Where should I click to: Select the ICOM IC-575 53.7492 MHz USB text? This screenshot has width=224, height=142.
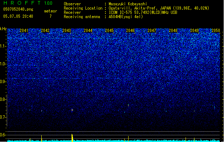pos(143,12)
